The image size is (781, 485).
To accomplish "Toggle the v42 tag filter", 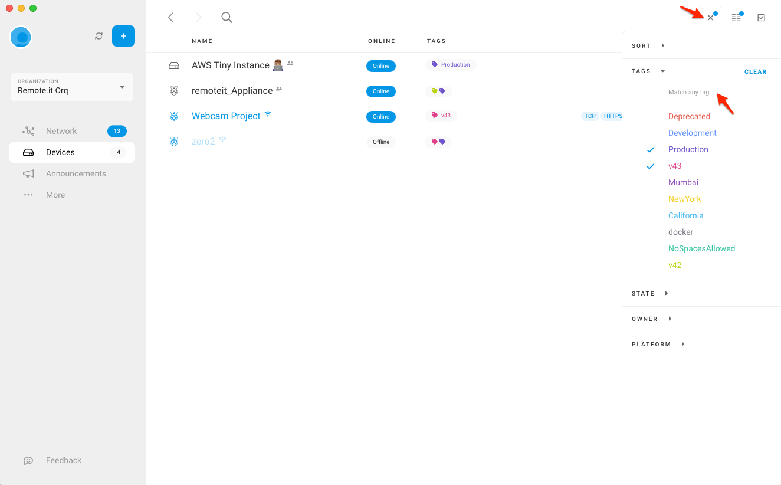I will [x=675, y=265].
